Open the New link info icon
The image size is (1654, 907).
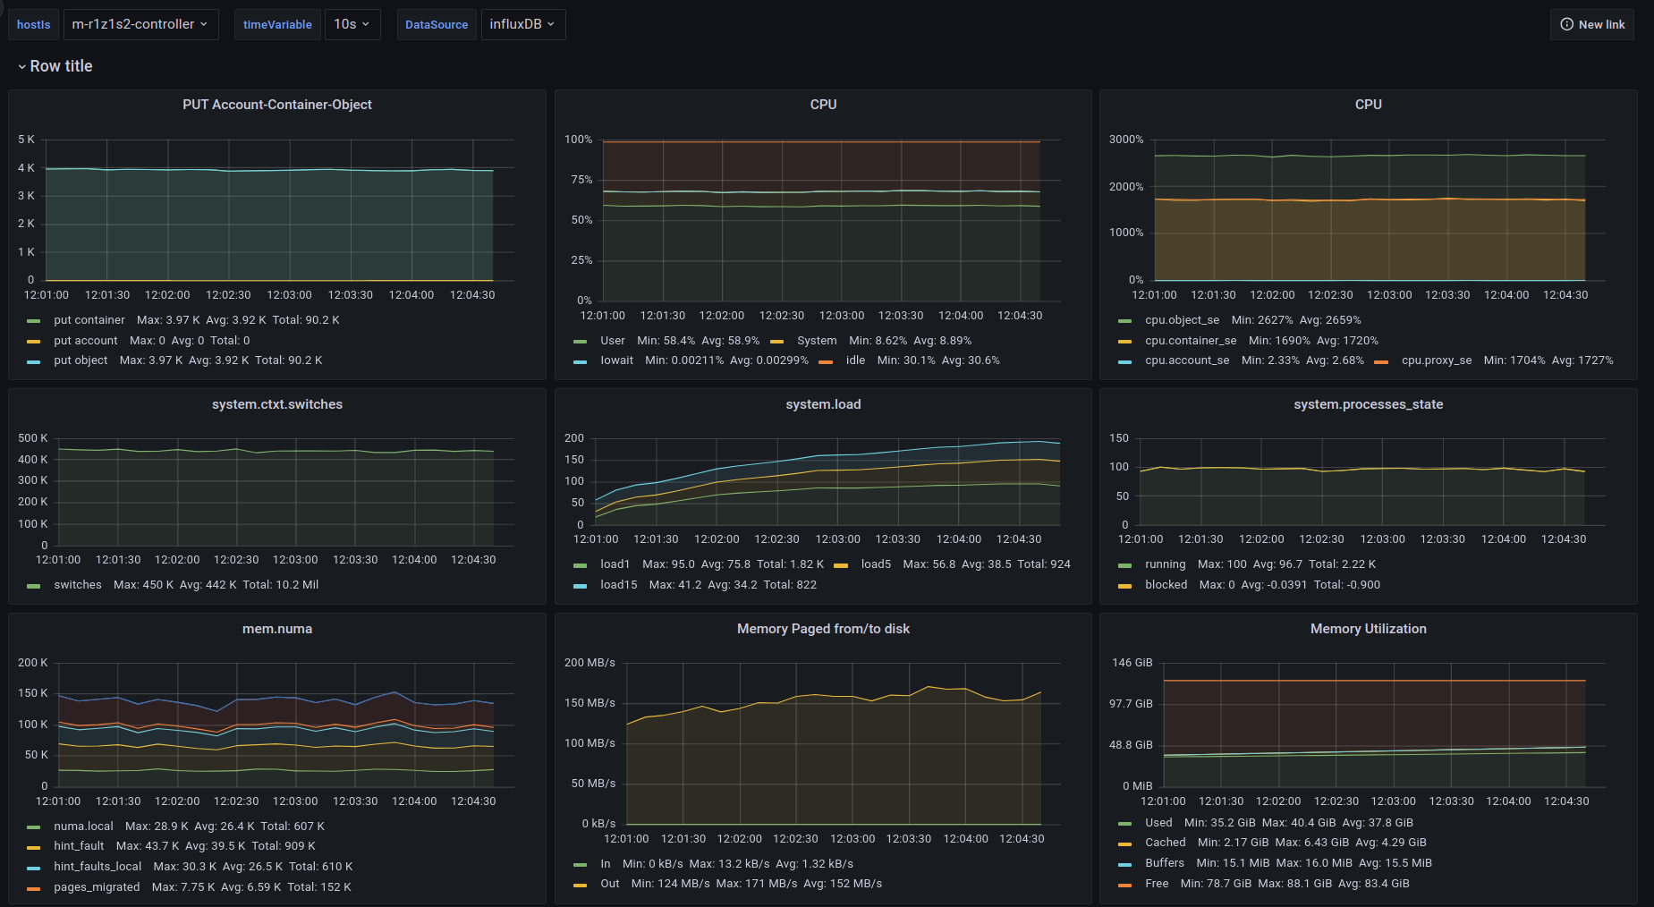(x=1566, y=25)
